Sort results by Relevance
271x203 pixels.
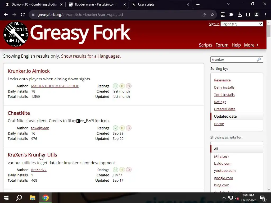pos(222,80)
